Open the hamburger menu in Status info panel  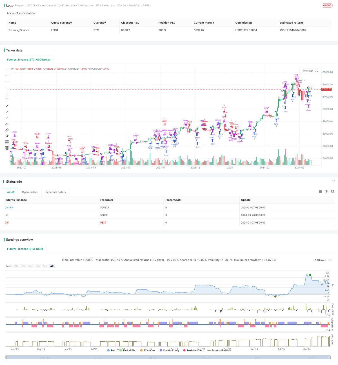[320, 191]
